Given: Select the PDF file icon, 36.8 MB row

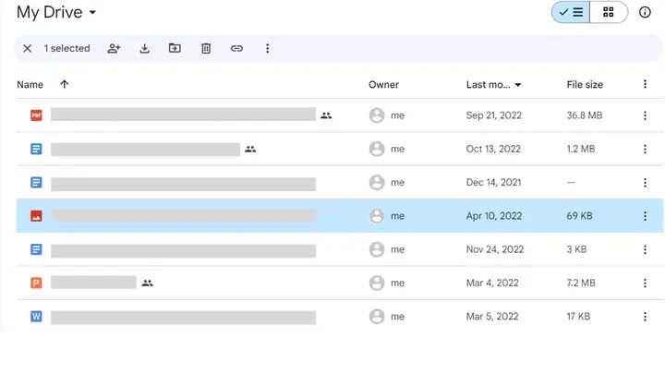Looking at the screenshot, I should pyautogui.click(x=36, y=115).
